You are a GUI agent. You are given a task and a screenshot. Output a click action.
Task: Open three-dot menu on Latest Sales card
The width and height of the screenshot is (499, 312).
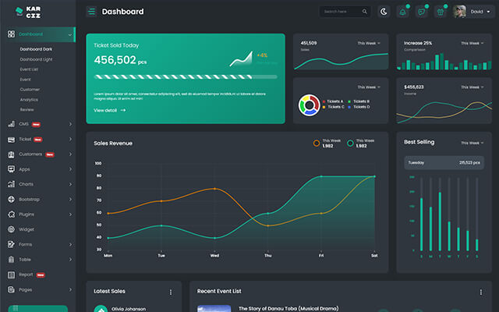[171, 292]
